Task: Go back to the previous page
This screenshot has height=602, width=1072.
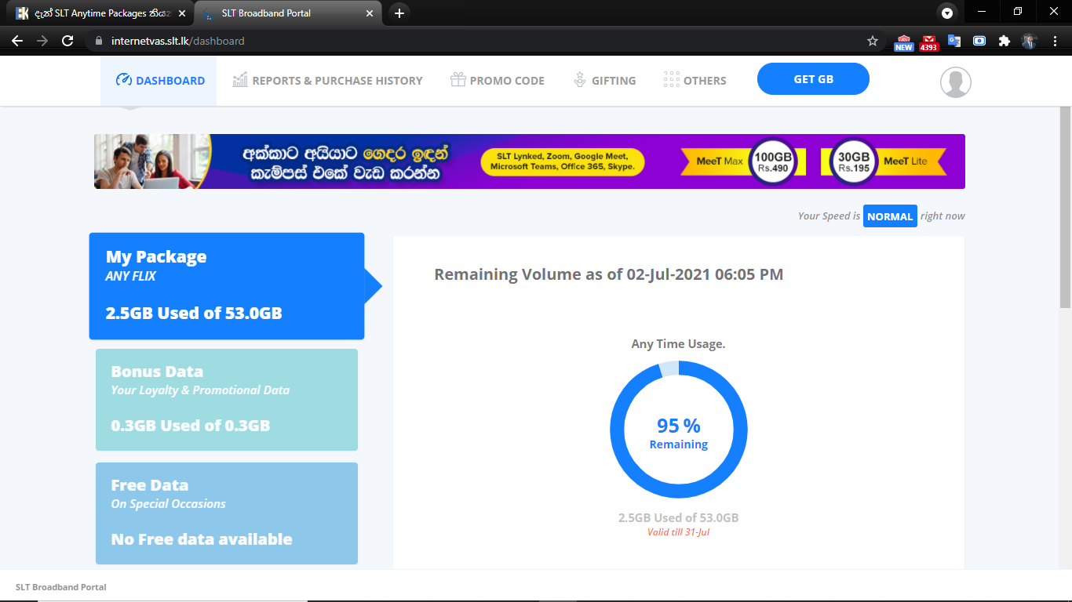Action: pyautogui.click(x=17, y=41)
